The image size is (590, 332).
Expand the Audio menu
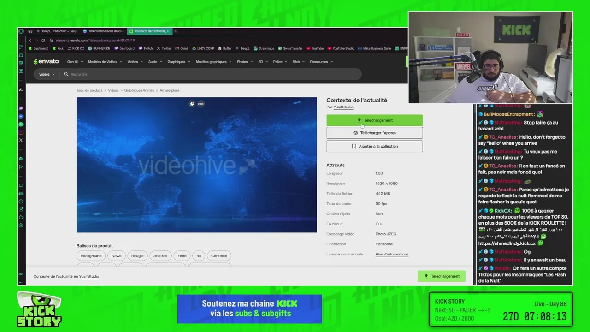154,62
